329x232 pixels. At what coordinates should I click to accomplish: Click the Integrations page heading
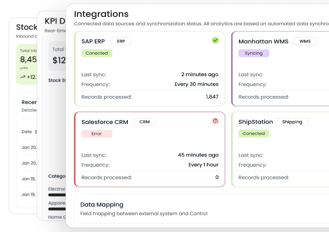tap(101, 14)
